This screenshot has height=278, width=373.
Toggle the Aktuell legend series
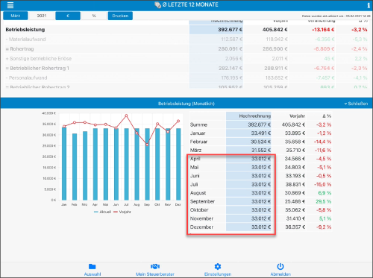(102, 212)
